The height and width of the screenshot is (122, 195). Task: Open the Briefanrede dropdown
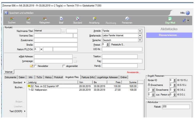coord(140,36)
